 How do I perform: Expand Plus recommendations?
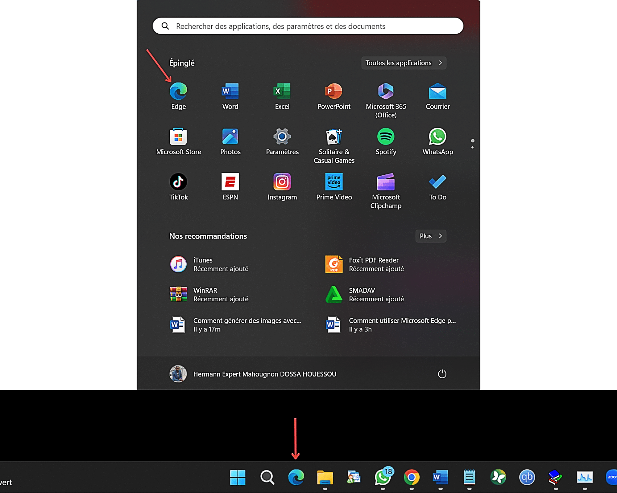tap(431, 236)
